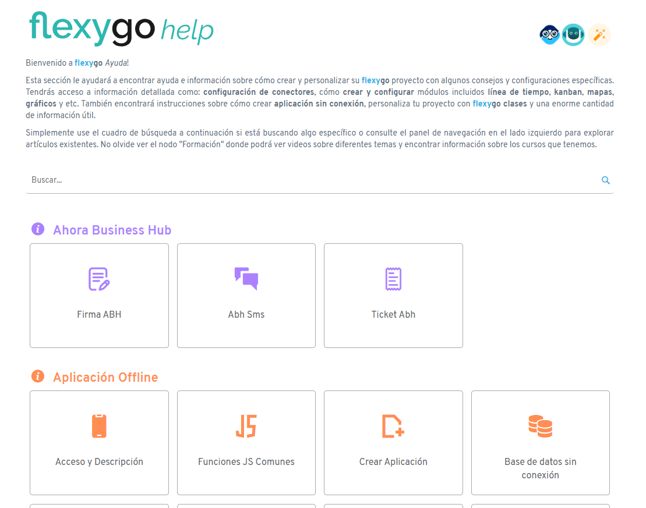The height and width of the screenshot is (508, 646).
Task: Click the 'flexygo clases' link
Action: [x=499, y=104]
